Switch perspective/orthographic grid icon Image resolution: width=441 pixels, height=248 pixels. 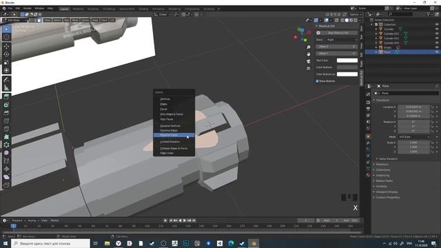309,68
